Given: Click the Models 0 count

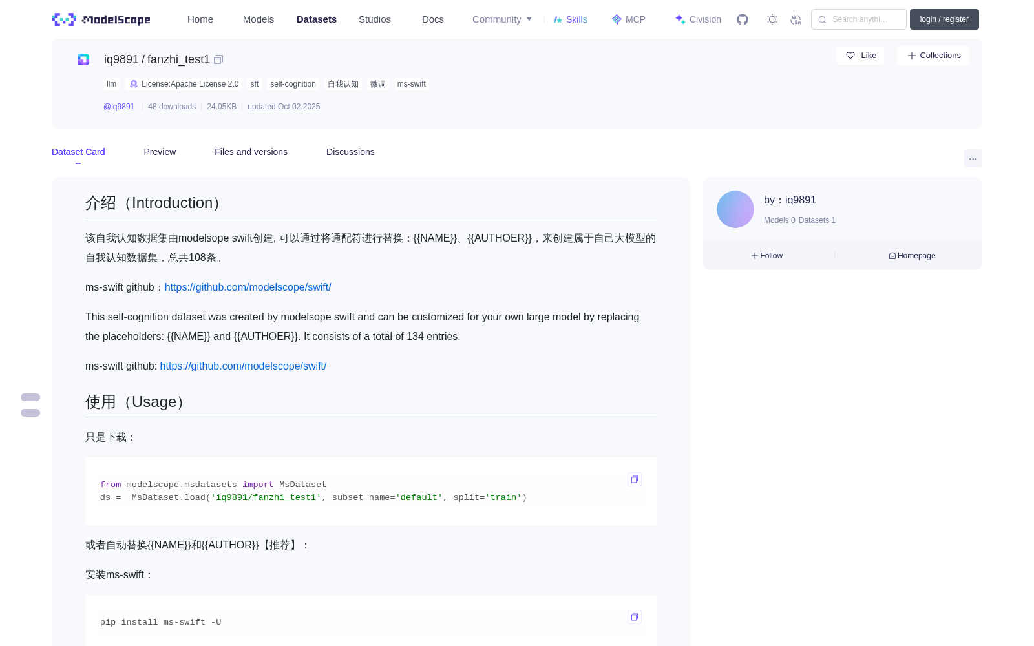Looking at the screenshot, I should [779, 220].
